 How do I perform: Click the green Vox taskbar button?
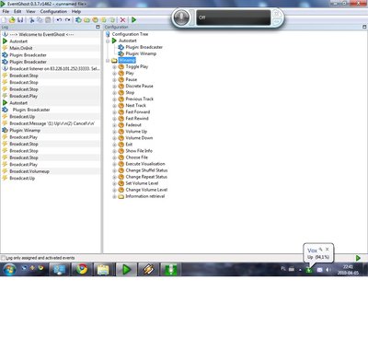pos(171,270)
